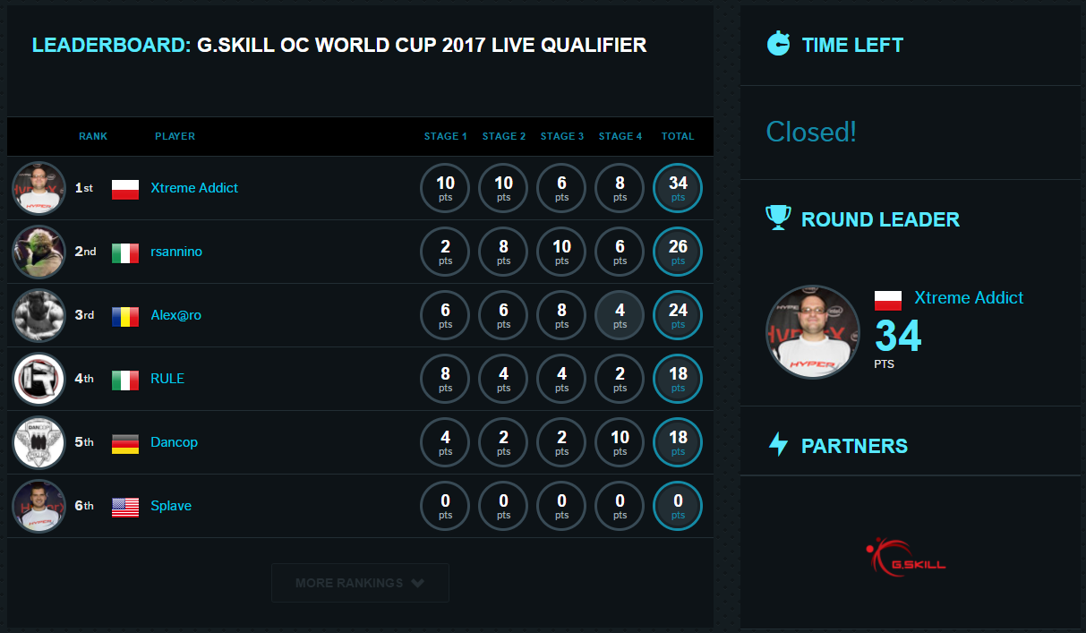
Task: Click the Romania flag next to Alex@ro
Action: [124, 316]
